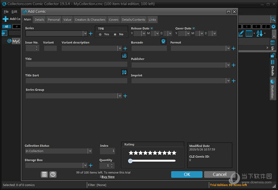
Task: Click the columns icon in main toolbar
Action: coord(249,33)
